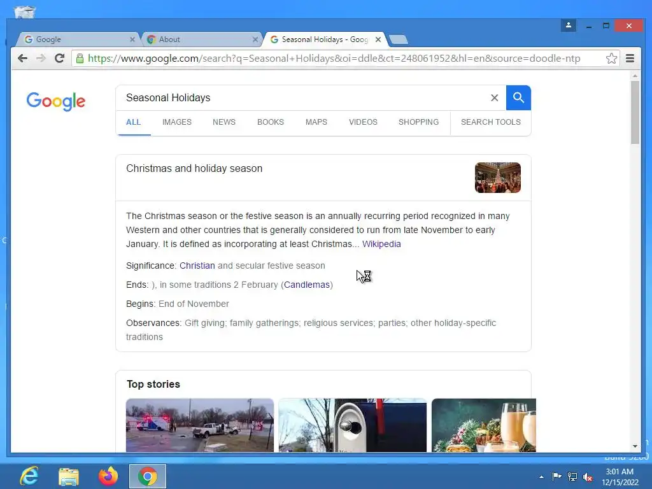Clear the search box with the X icon
652x489 pixels.
[x=494, y=97]
